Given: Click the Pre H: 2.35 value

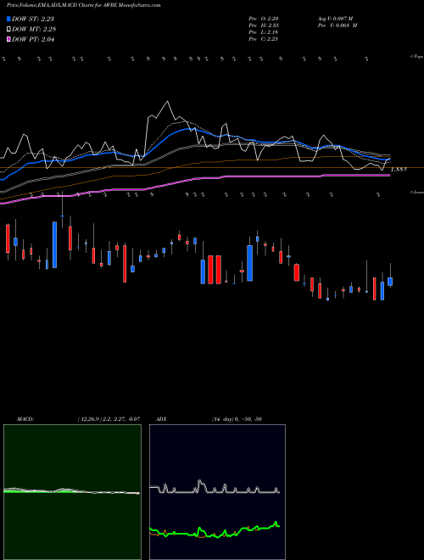Looking at the screenshot, I should (x=264, y=25).
